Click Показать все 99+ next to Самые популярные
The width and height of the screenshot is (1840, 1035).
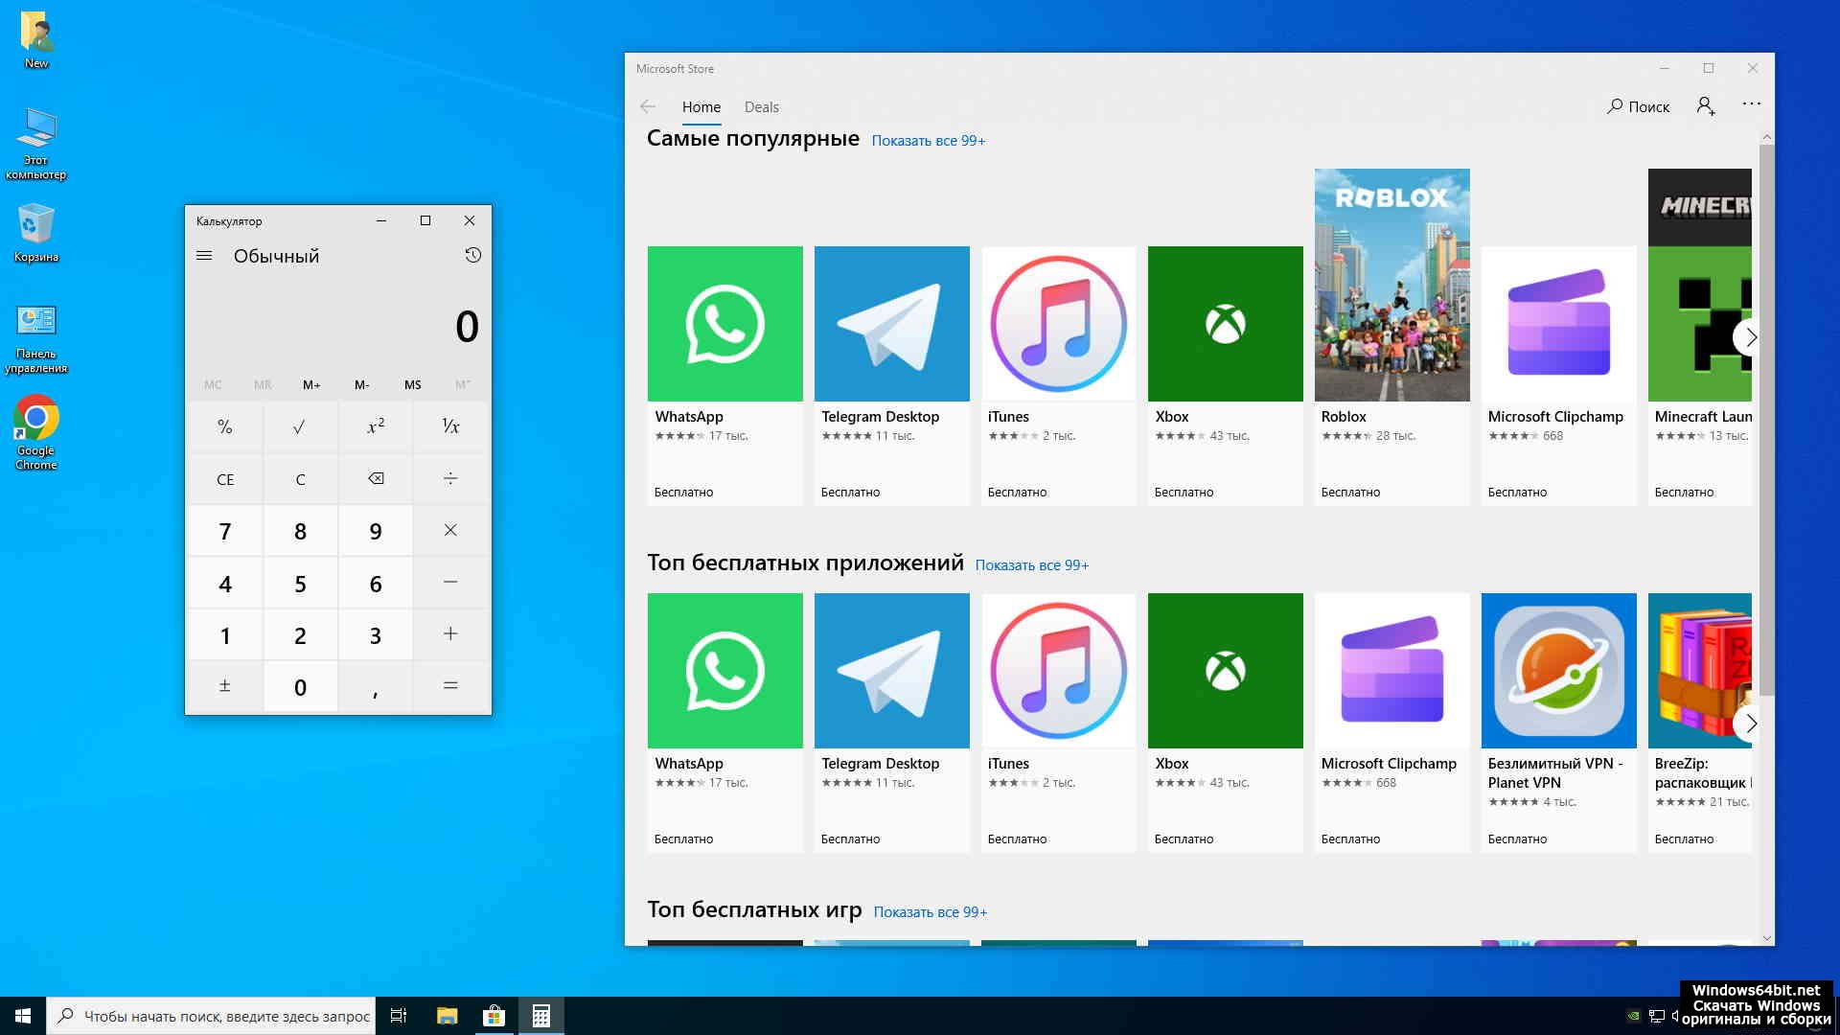(x=928, y=141)
